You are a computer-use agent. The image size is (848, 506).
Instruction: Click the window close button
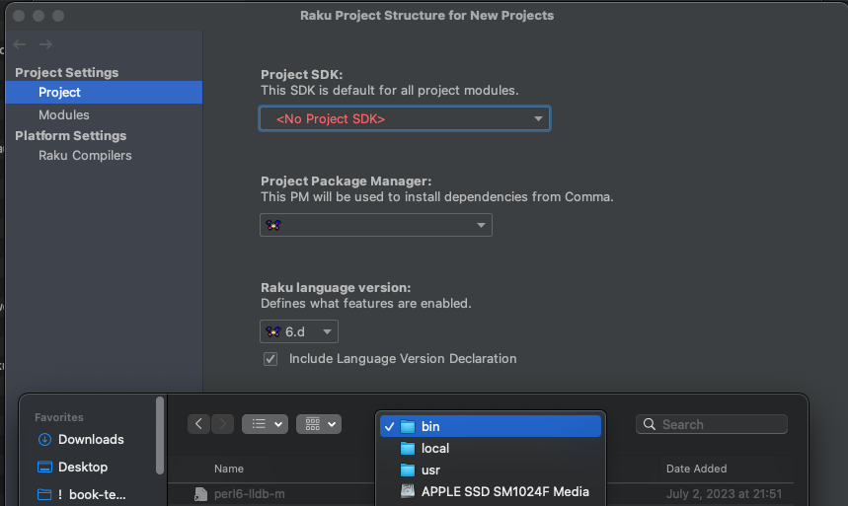click(x=19, y=16)
